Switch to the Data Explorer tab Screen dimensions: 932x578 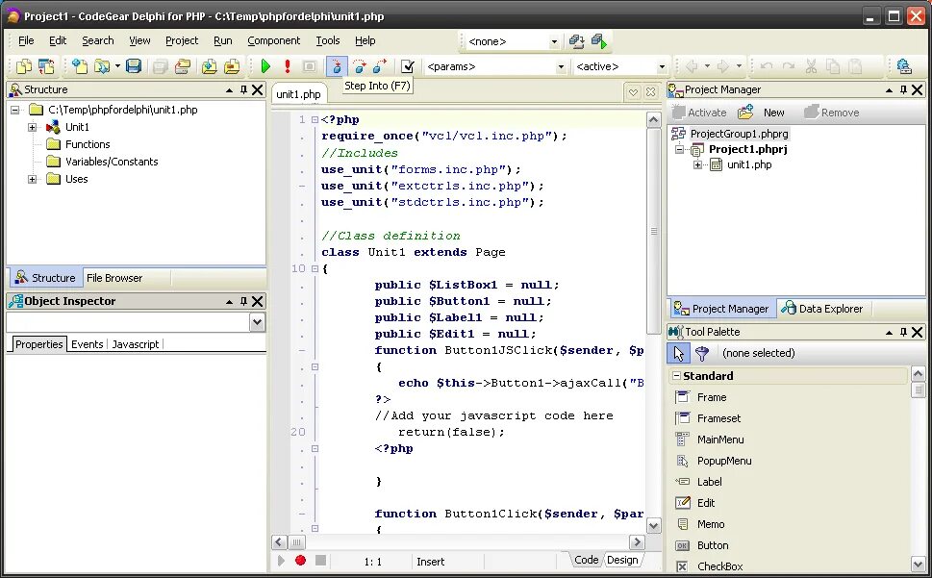823,309
